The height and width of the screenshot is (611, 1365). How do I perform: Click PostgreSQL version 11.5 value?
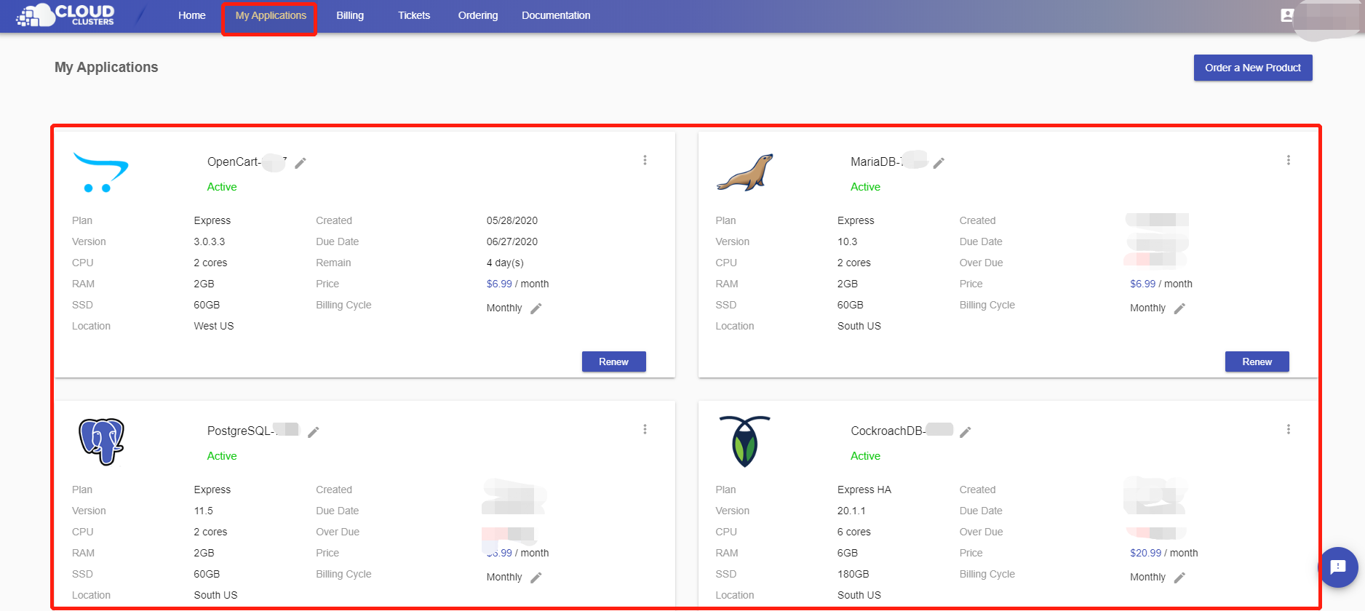click(x=204, y=511)
